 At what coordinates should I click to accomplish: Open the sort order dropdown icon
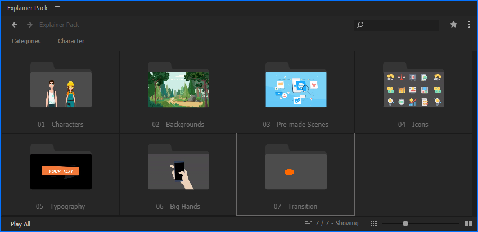coord(309,224)
